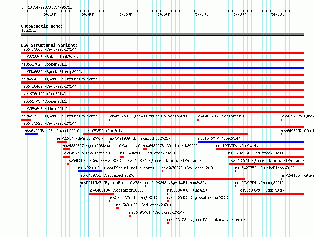The height and width of the screenshot is (237, 314).
Task: Select nsv4217024 gnomAD variant label
Action: tap(164, 160)
